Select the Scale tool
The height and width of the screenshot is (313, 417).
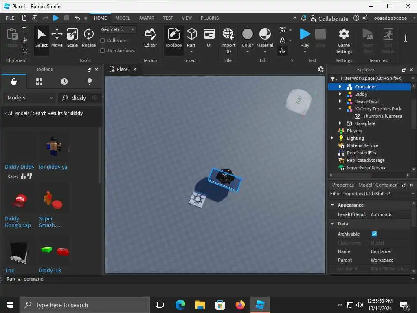pos(72,38)
